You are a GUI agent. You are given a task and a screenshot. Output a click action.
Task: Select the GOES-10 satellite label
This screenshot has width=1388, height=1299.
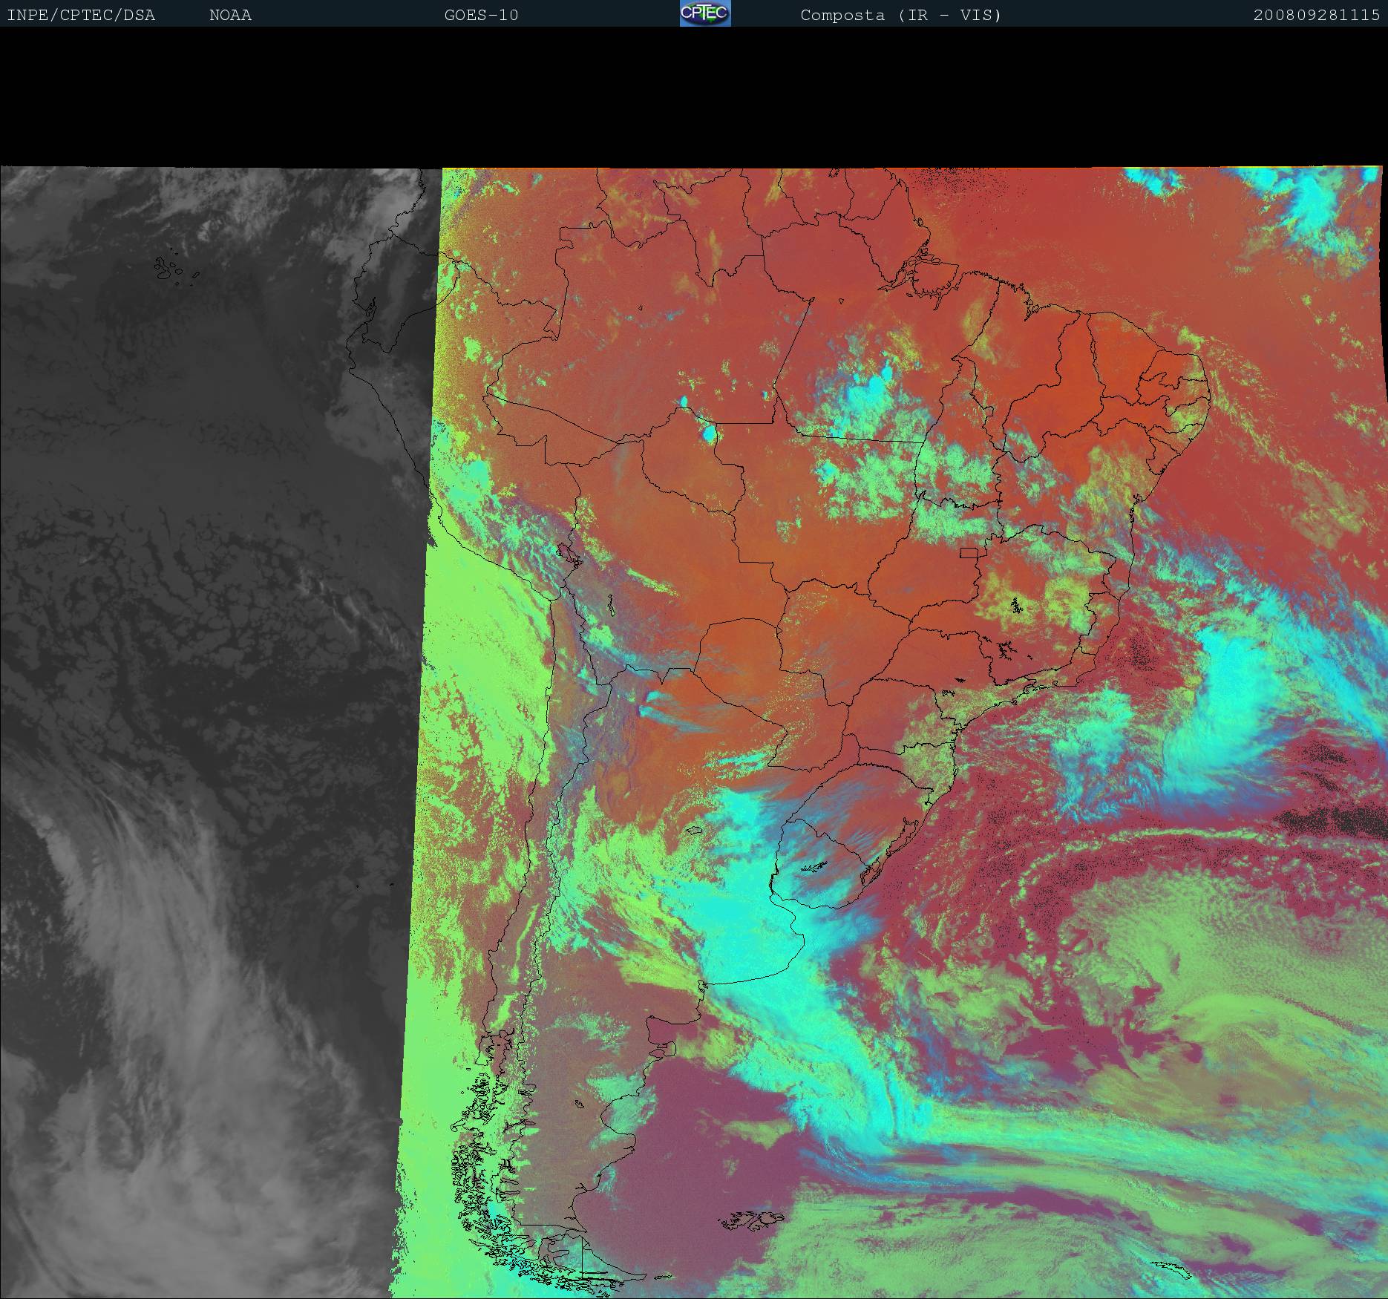(481, 16)
